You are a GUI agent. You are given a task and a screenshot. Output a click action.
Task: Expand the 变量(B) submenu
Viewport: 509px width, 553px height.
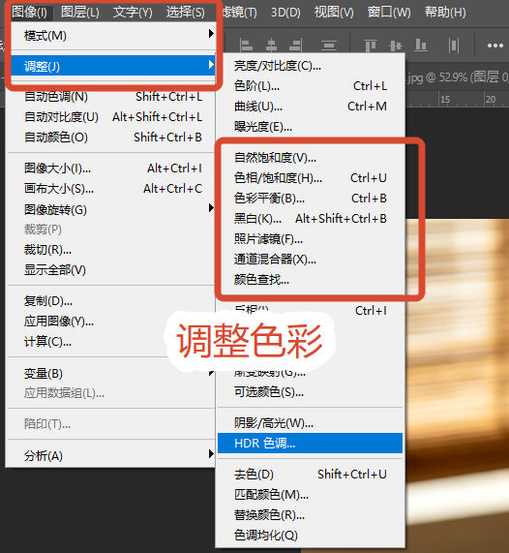click(111, 373)
